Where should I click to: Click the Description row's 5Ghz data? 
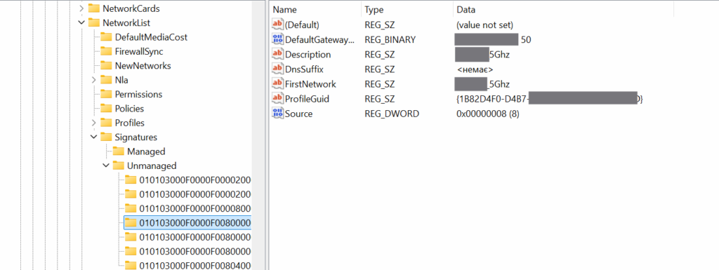pyautogui.click(x=482, y=55)
